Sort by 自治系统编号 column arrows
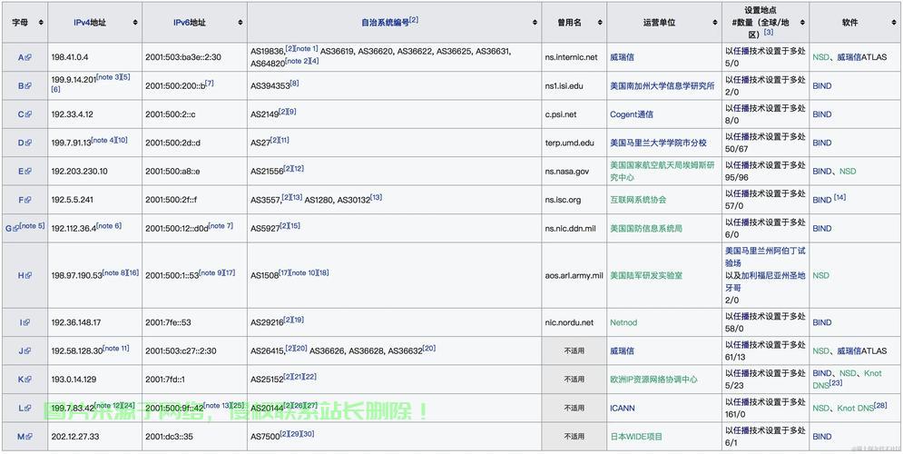 point(534,23)
